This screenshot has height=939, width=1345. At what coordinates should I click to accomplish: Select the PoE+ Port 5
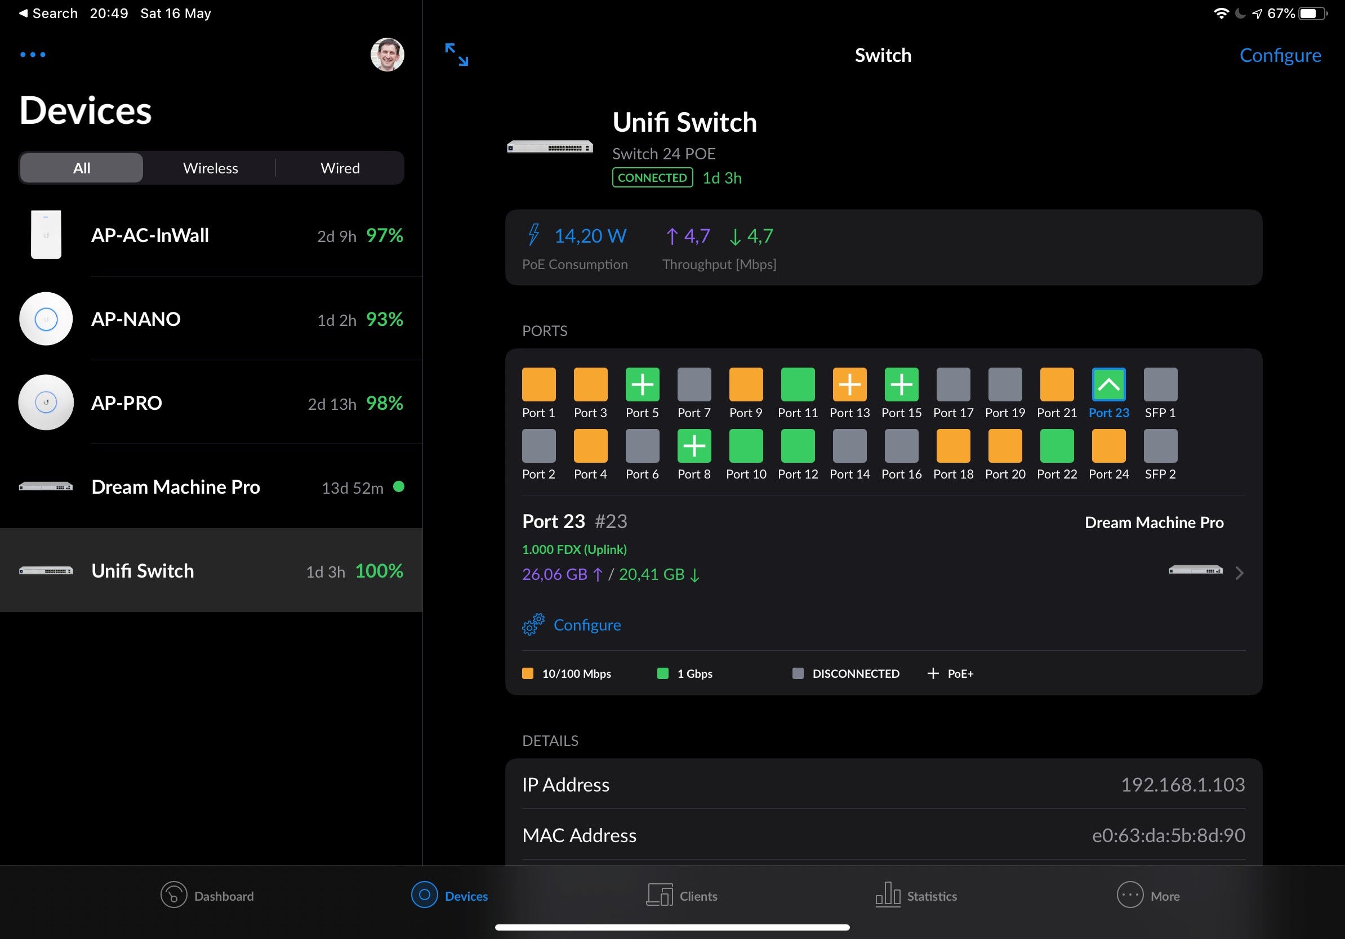click(642, 384)
